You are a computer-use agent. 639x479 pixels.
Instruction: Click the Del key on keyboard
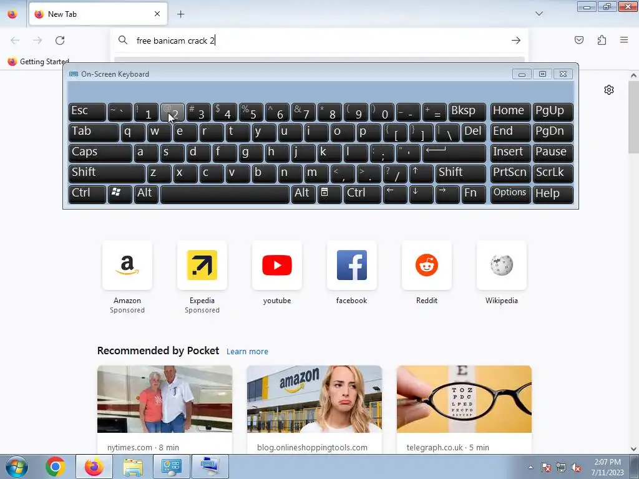pyautogui.click(x=474, y=132)
